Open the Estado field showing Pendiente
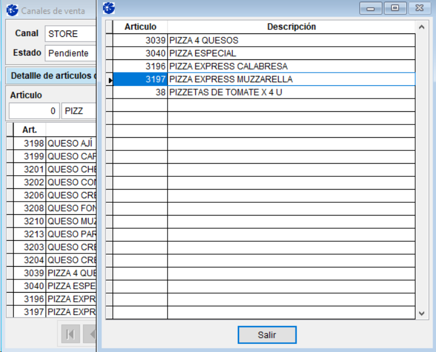Image resolution: width=436 pixels, height=352 pixels. (x=70, y=53)
